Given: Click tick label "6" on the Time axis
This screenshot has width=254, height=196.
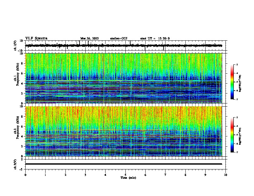Looking at the screenshot, I should click(x=146, y=175).
